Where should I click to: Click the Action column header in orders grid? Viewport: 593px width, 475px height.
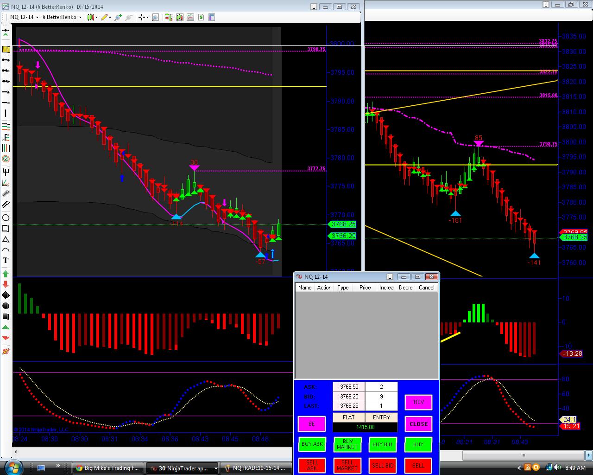tap(324, 288)
